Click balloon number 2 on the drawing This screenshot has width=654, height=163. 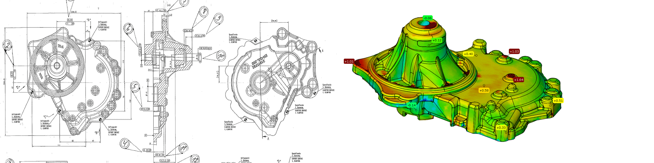(7, 45)
